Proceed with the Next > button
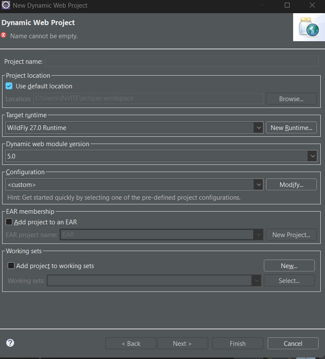This screenshot has width=325, height=359. [182, 343]
